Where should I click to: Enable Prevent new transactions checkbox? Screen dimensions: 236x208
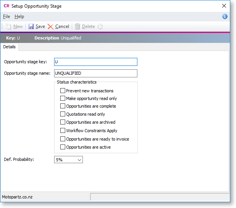click(63, 91)
